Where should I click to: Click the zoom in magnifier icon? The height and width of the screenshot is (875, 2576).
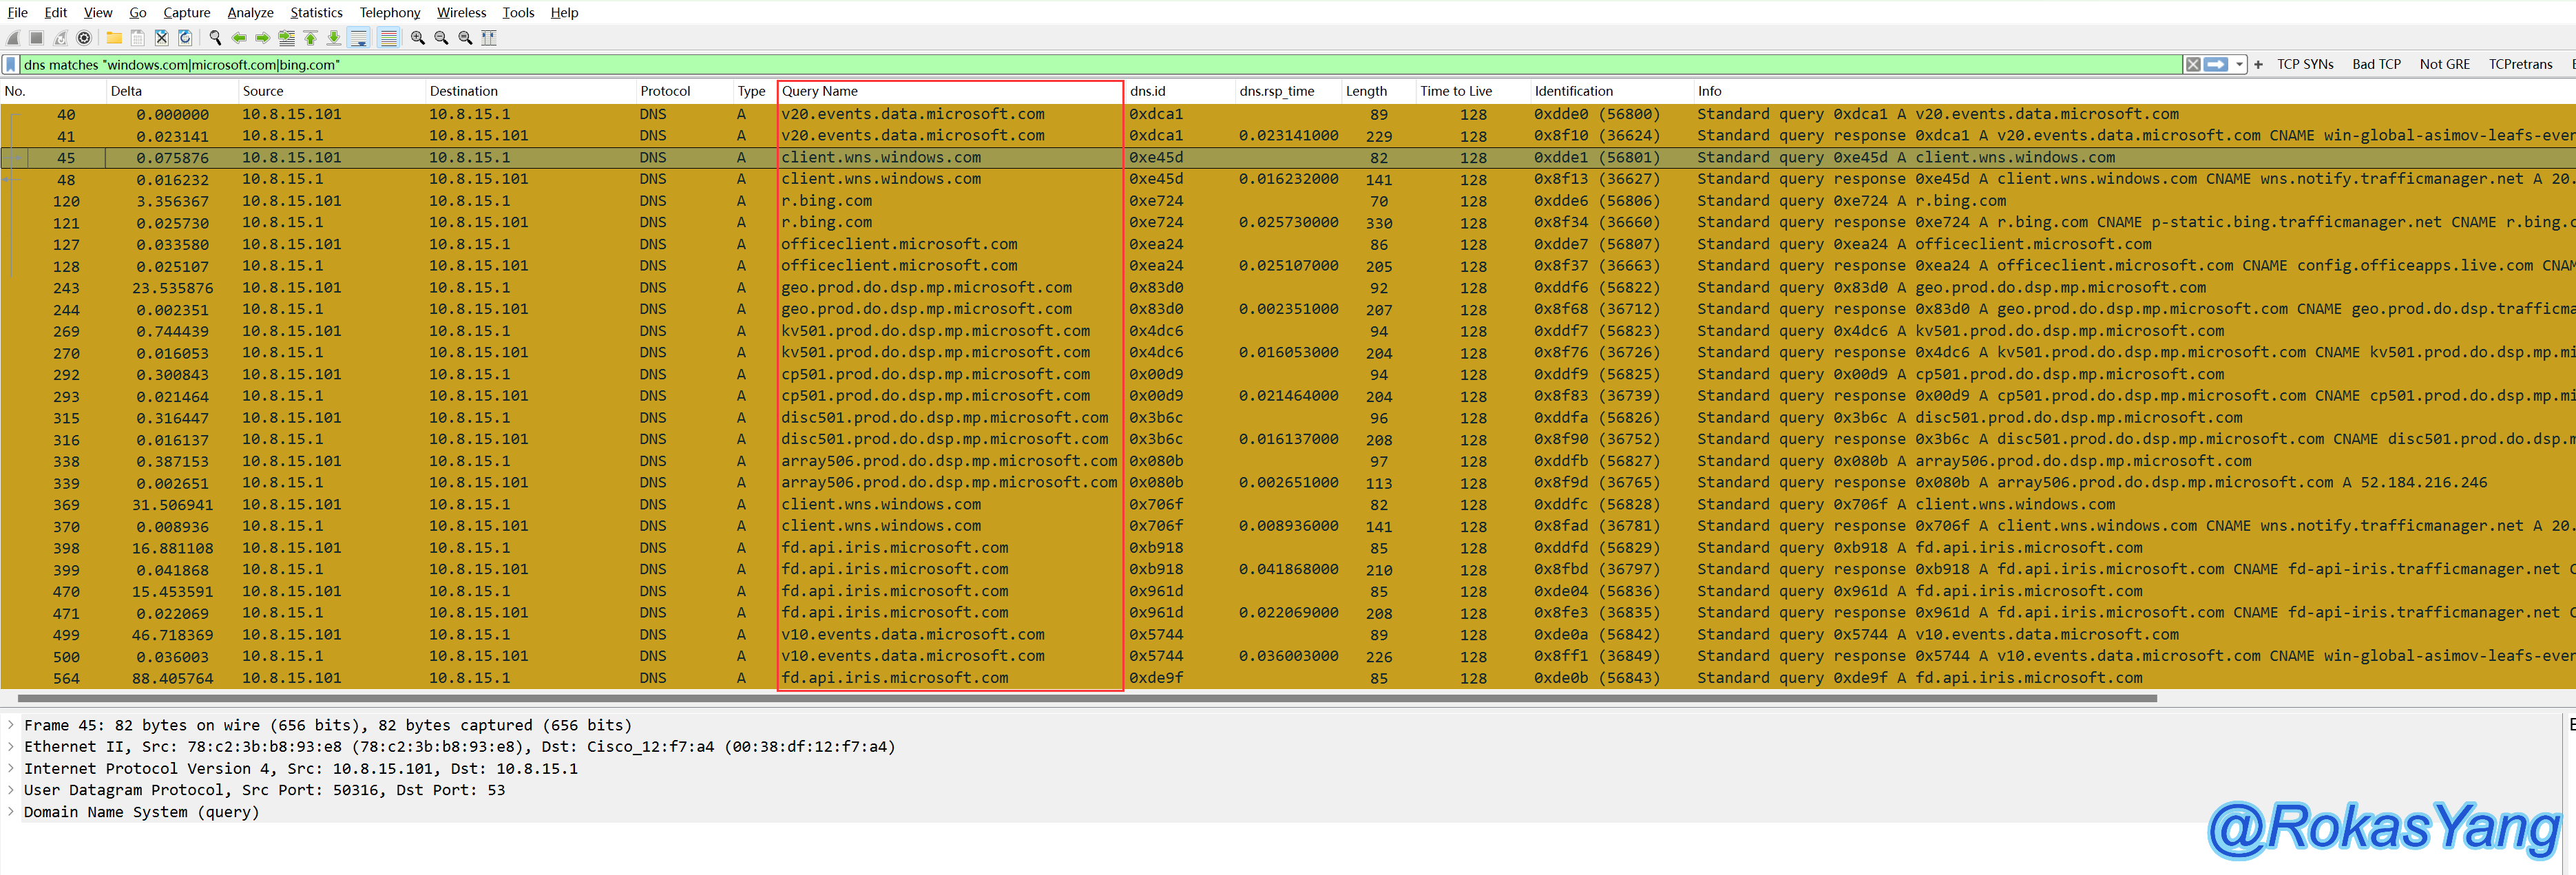point(418,38)
